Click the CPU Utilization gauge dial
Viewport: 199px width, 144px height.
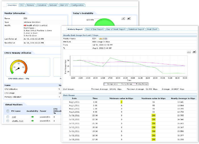pyautogui.click(x=18, y=68)
